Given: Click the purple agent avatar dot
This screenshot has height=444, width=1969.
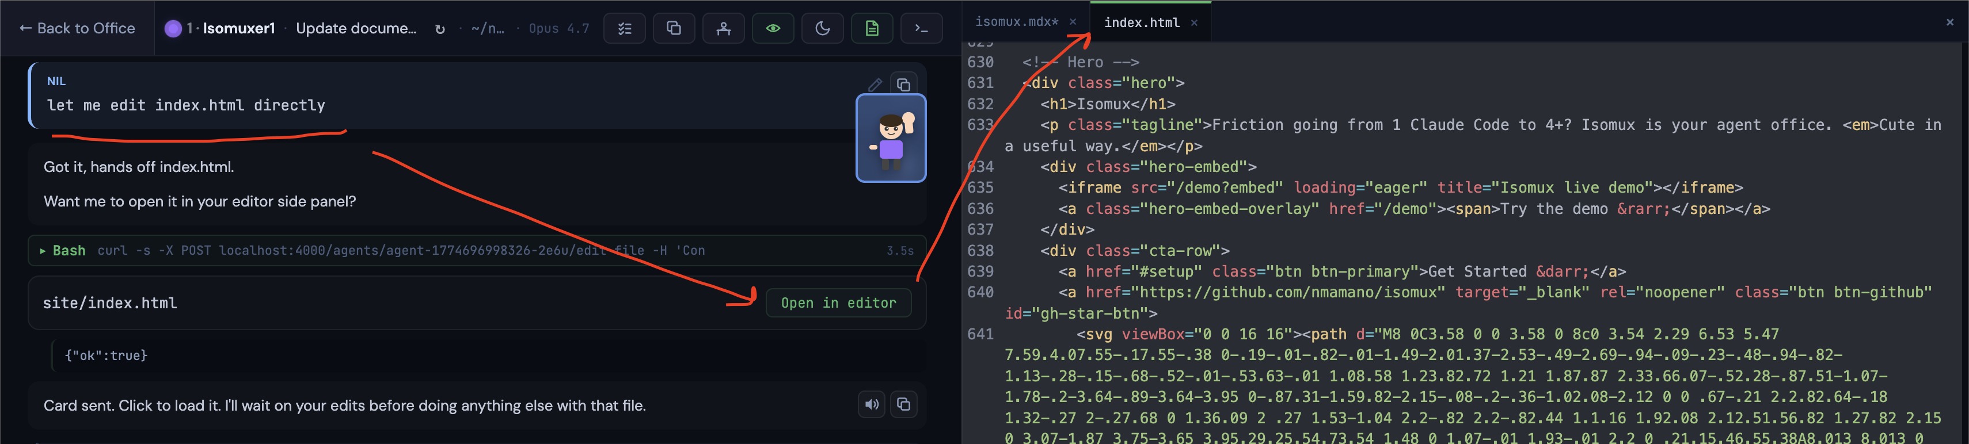Looking at the screenshot, I should (173, 28).
